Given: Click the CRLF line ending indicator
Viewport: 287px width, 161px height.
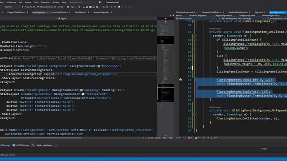Looking at the screenshot, I should pyautogui.click(x=170, y=138).
